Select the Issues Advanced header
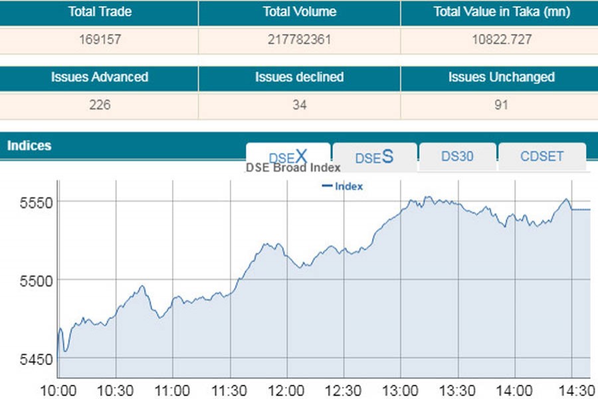The image size is (598, 399). [99, 77]
